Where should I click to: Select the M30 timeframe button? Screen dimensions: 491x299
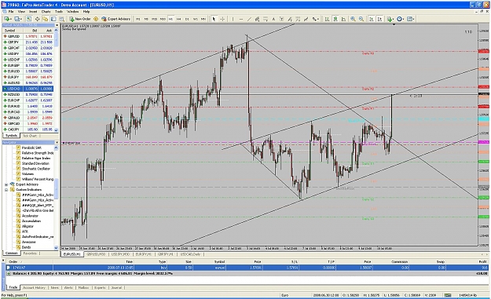point(163,19)
